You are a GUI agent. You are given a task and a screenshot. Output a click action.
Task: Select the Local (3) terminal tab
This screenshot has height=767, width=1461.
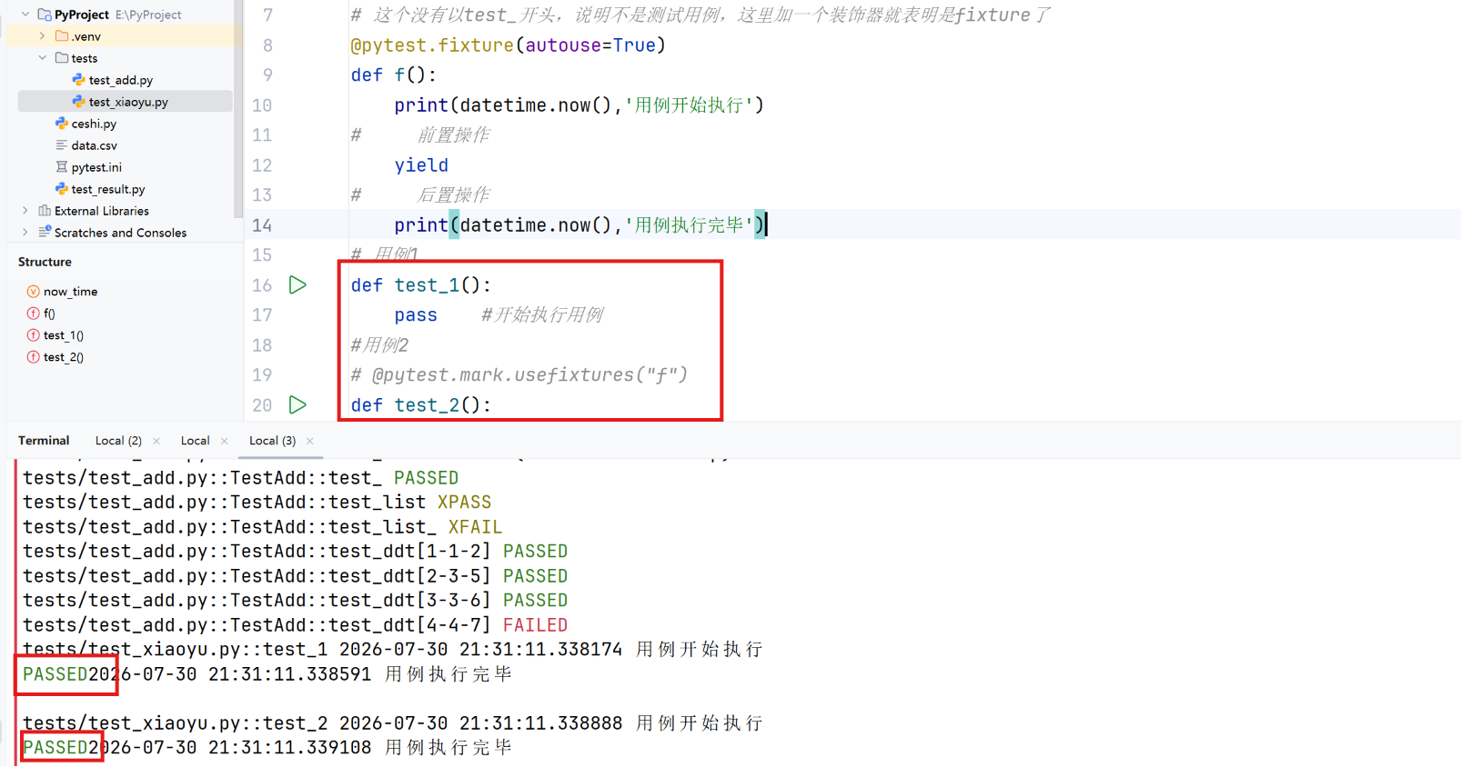(272, 441)
